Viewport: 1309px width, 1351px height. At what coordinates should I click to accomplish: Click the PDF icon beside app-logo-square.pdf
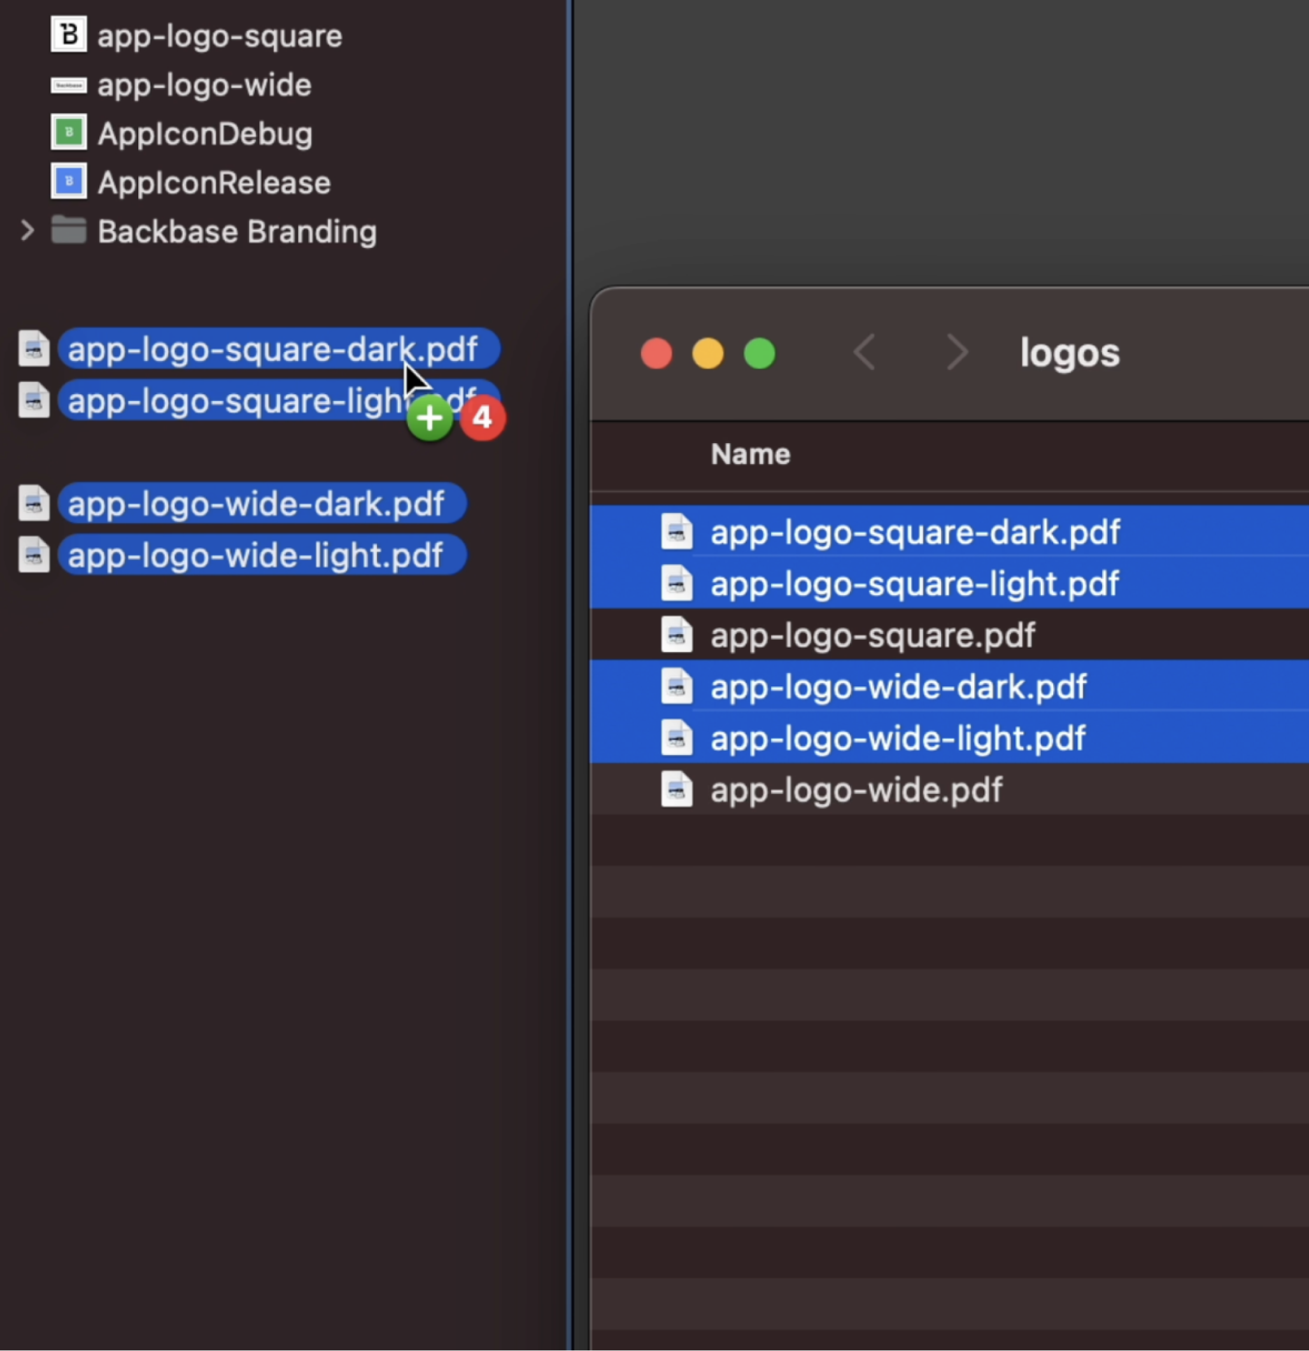point(677,635)
